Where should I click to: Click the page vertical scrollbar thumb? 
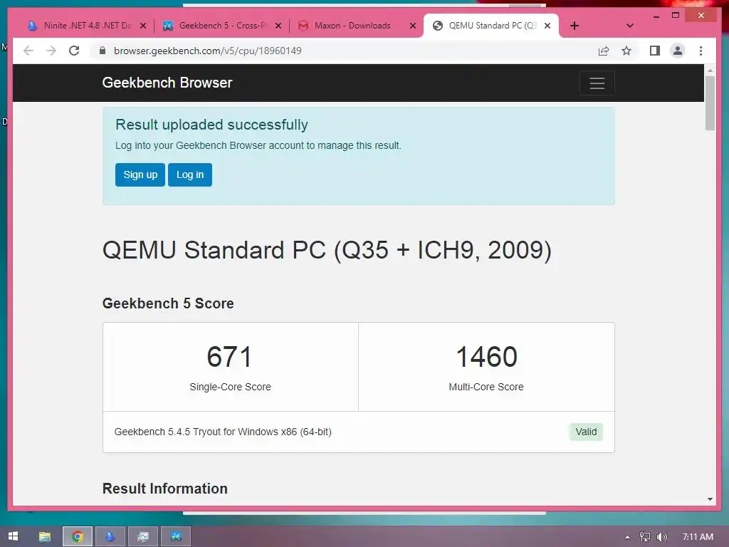pos(710,103)
